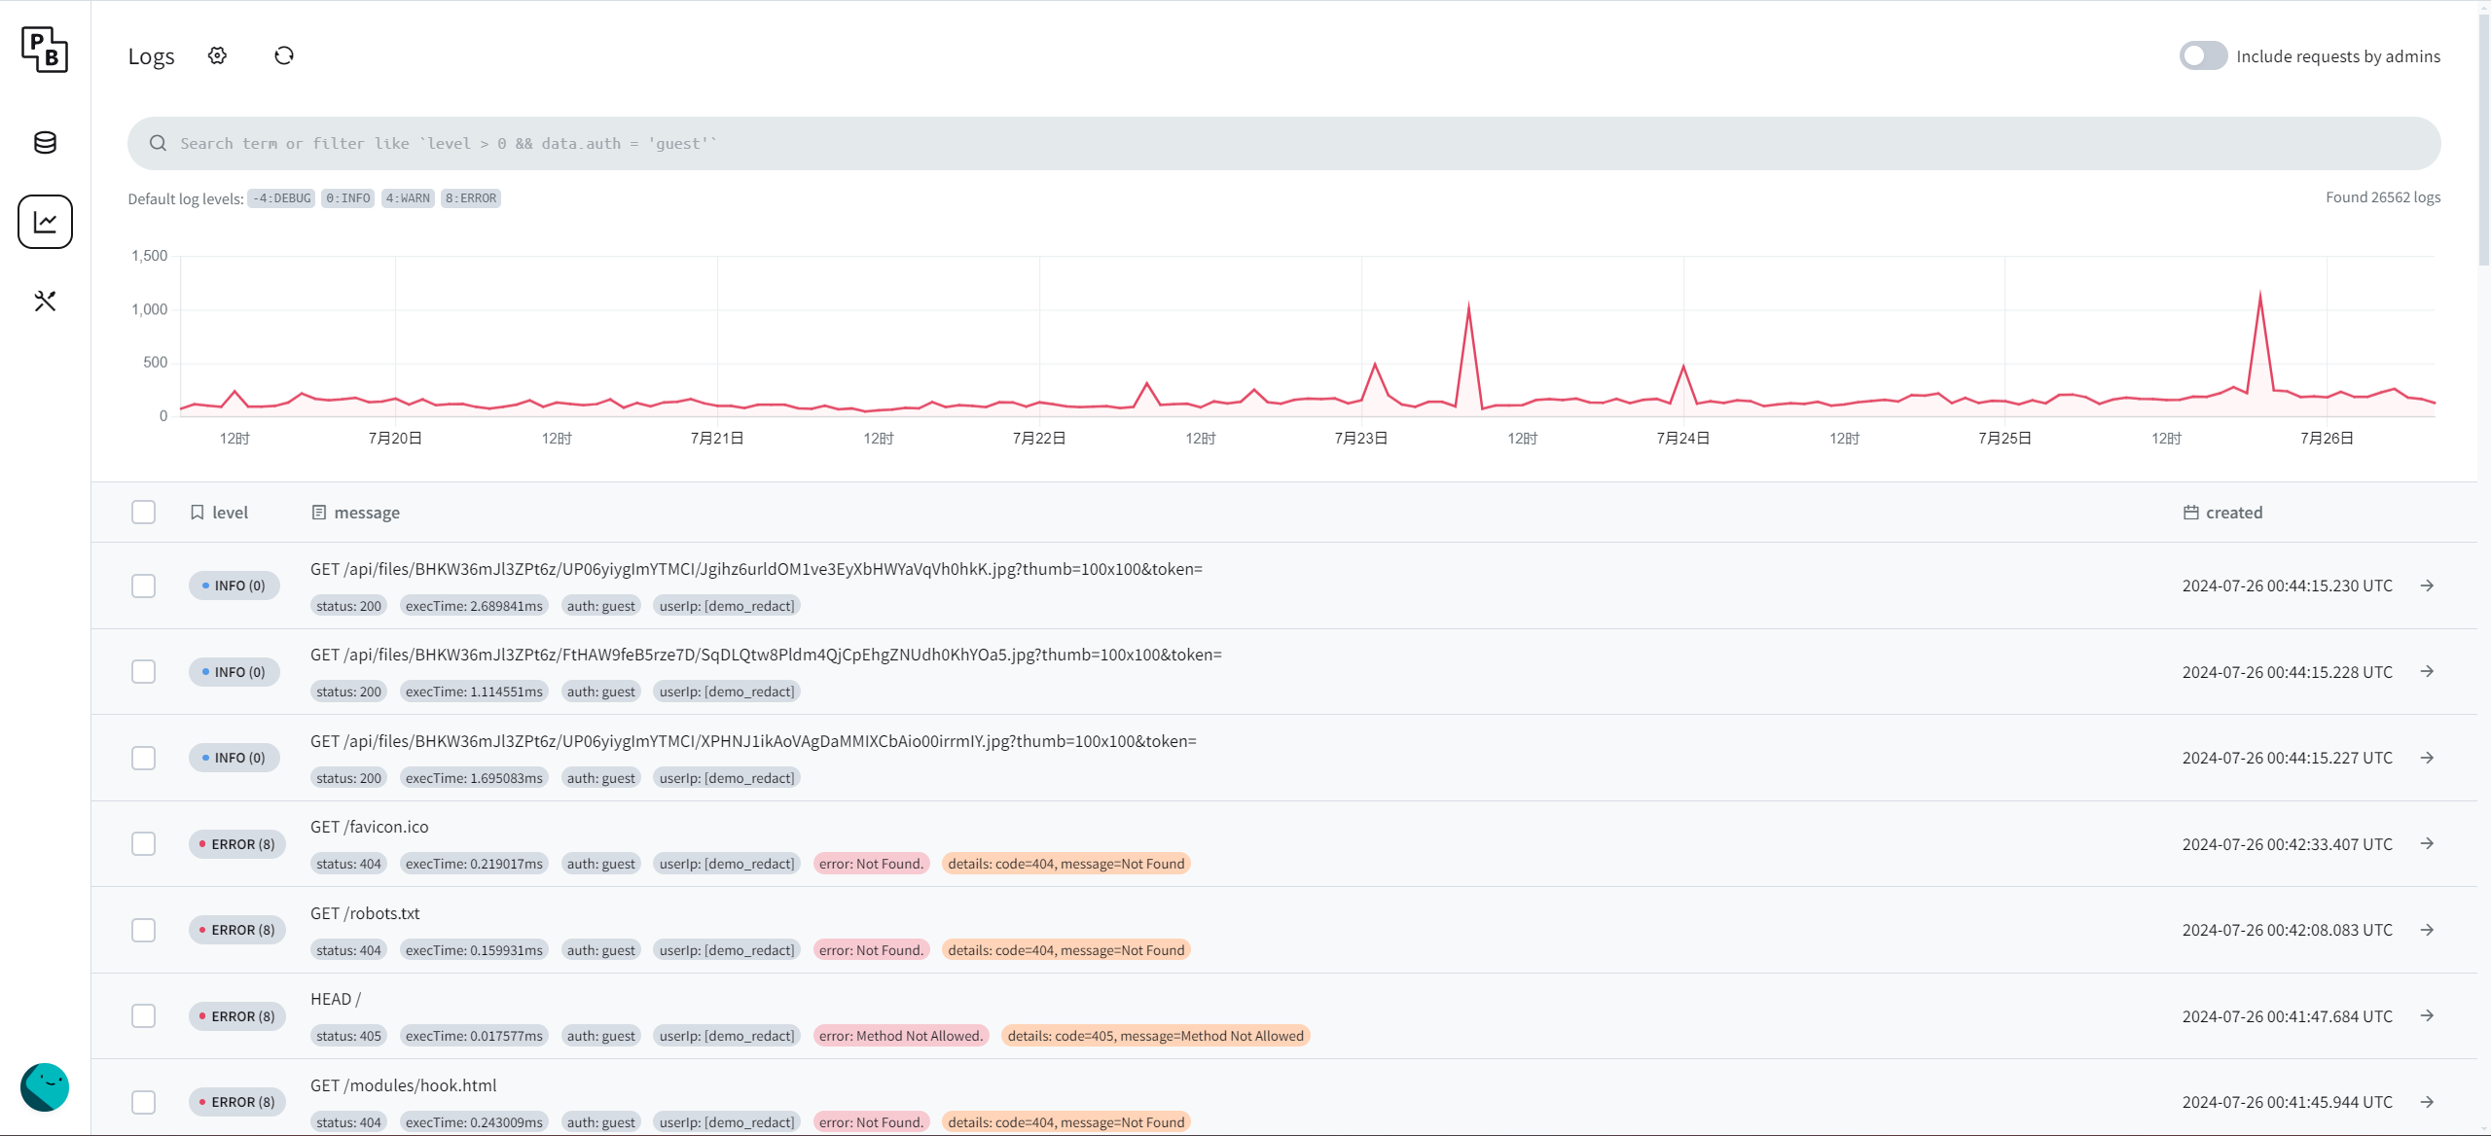Click the 0:INFO log level label
This screenshot has height=1136, width=2491.
[347, 198]
